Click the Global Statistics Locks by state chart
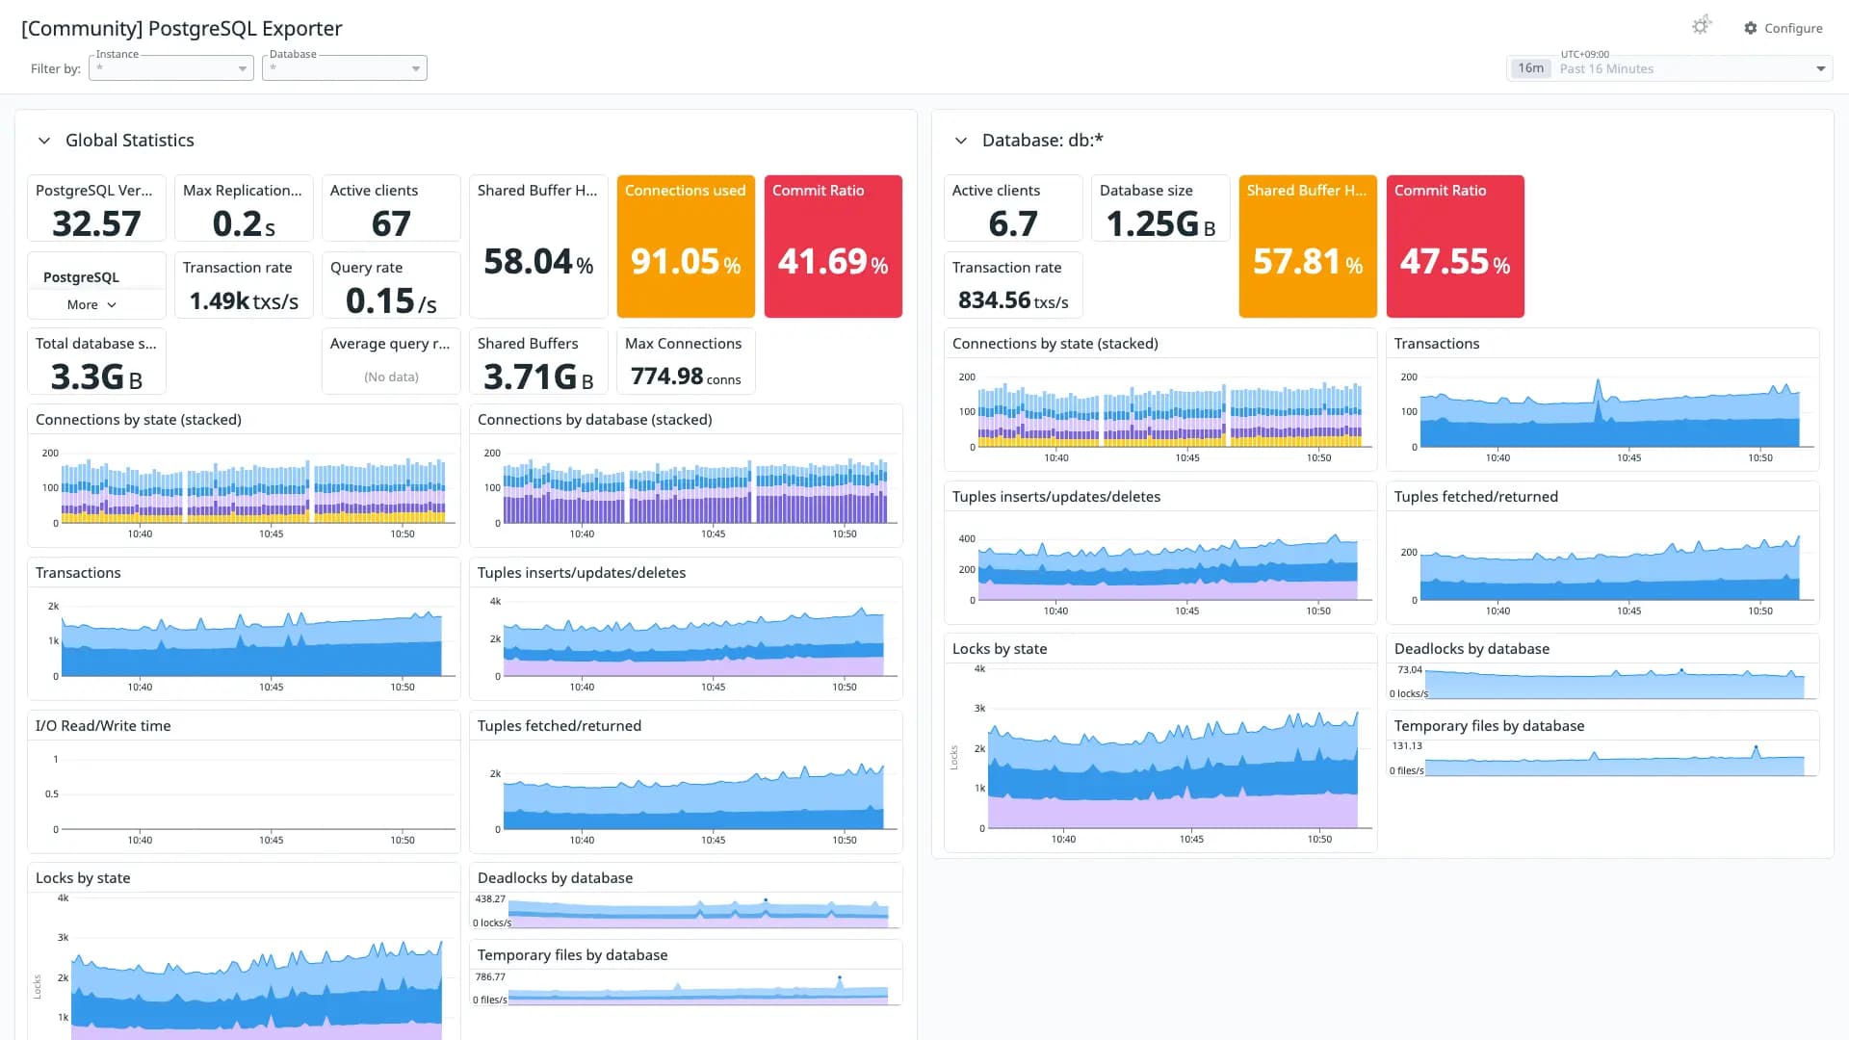1849x1040 pixels. (244, 951)
